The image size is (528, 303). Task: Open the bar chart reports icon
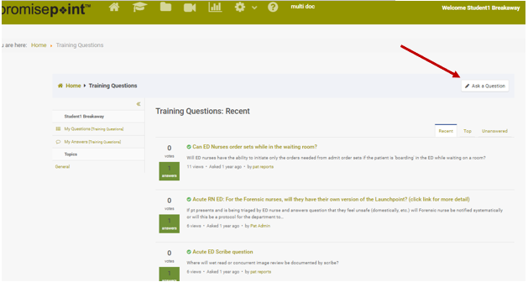pos(215,7)
